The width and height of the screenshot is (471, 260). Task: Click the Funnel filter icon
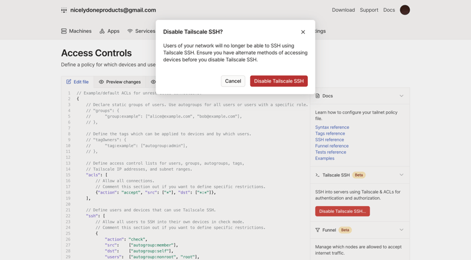tap(317, 230)
